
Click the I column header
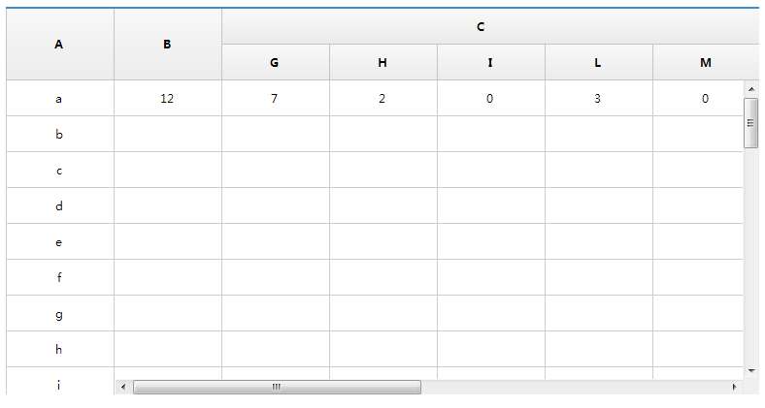[x=490, y=63]
